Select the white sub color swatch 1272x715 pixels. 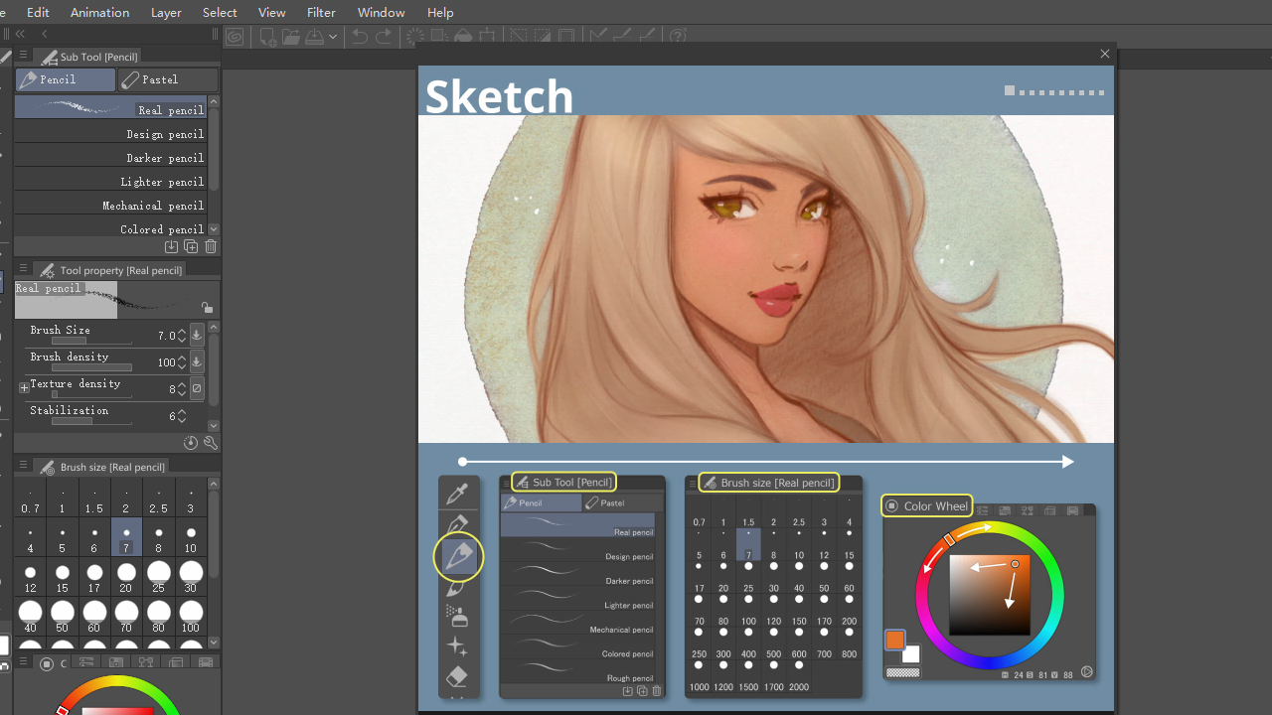click(x=911, y=654)
